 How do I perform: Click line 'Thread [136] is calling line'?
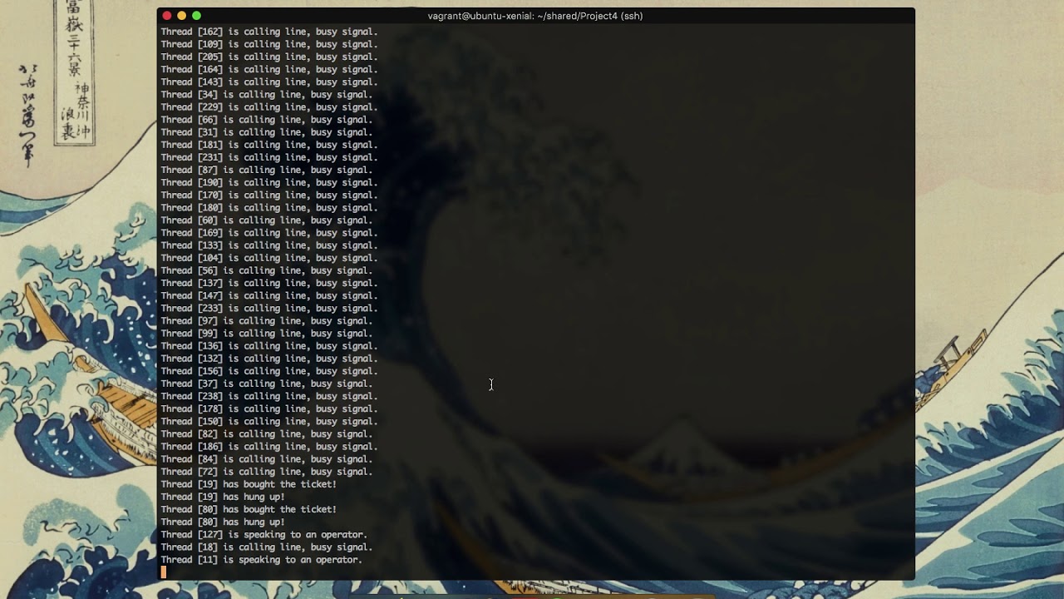click(269, 346)
